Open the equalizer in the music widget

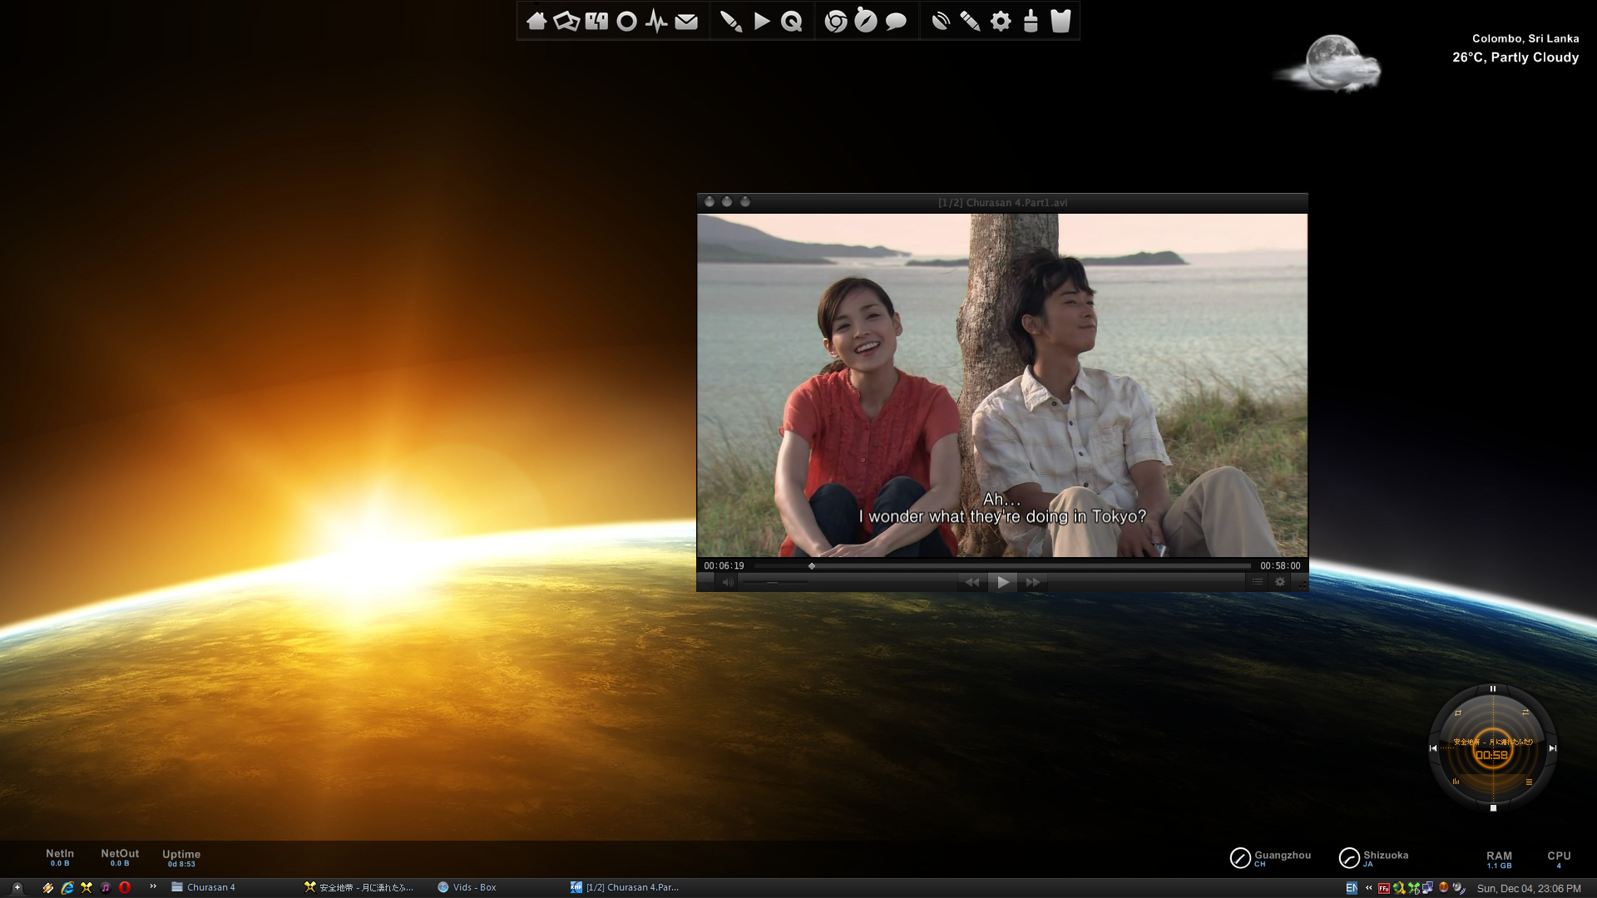click(1456, 782)
